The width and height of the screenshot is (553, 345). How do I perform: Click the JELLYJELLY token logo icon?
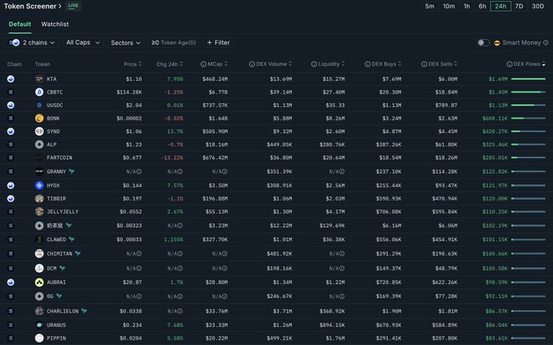[39, 212]
